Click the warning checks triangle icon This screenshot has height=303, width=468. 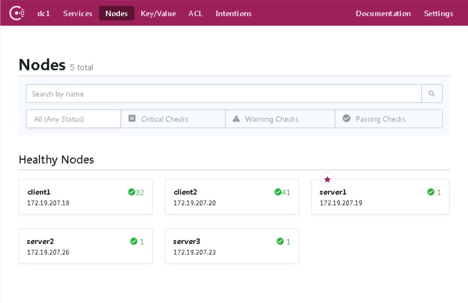tap(236, 119)
